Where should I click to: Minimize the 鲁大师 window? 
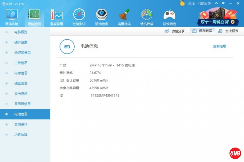pos(230,3)
